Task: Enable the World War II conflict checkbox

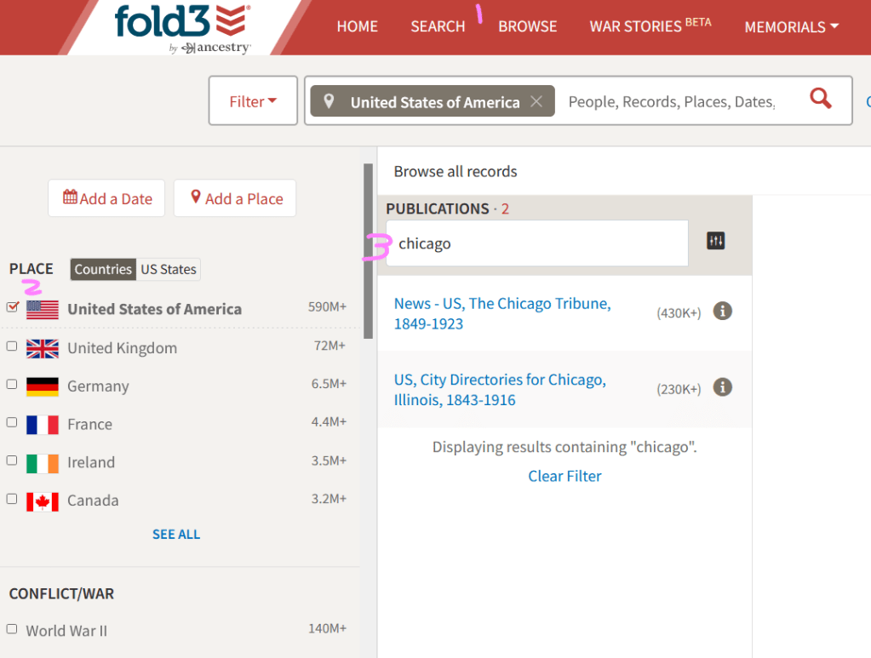Action: [12, 629]
